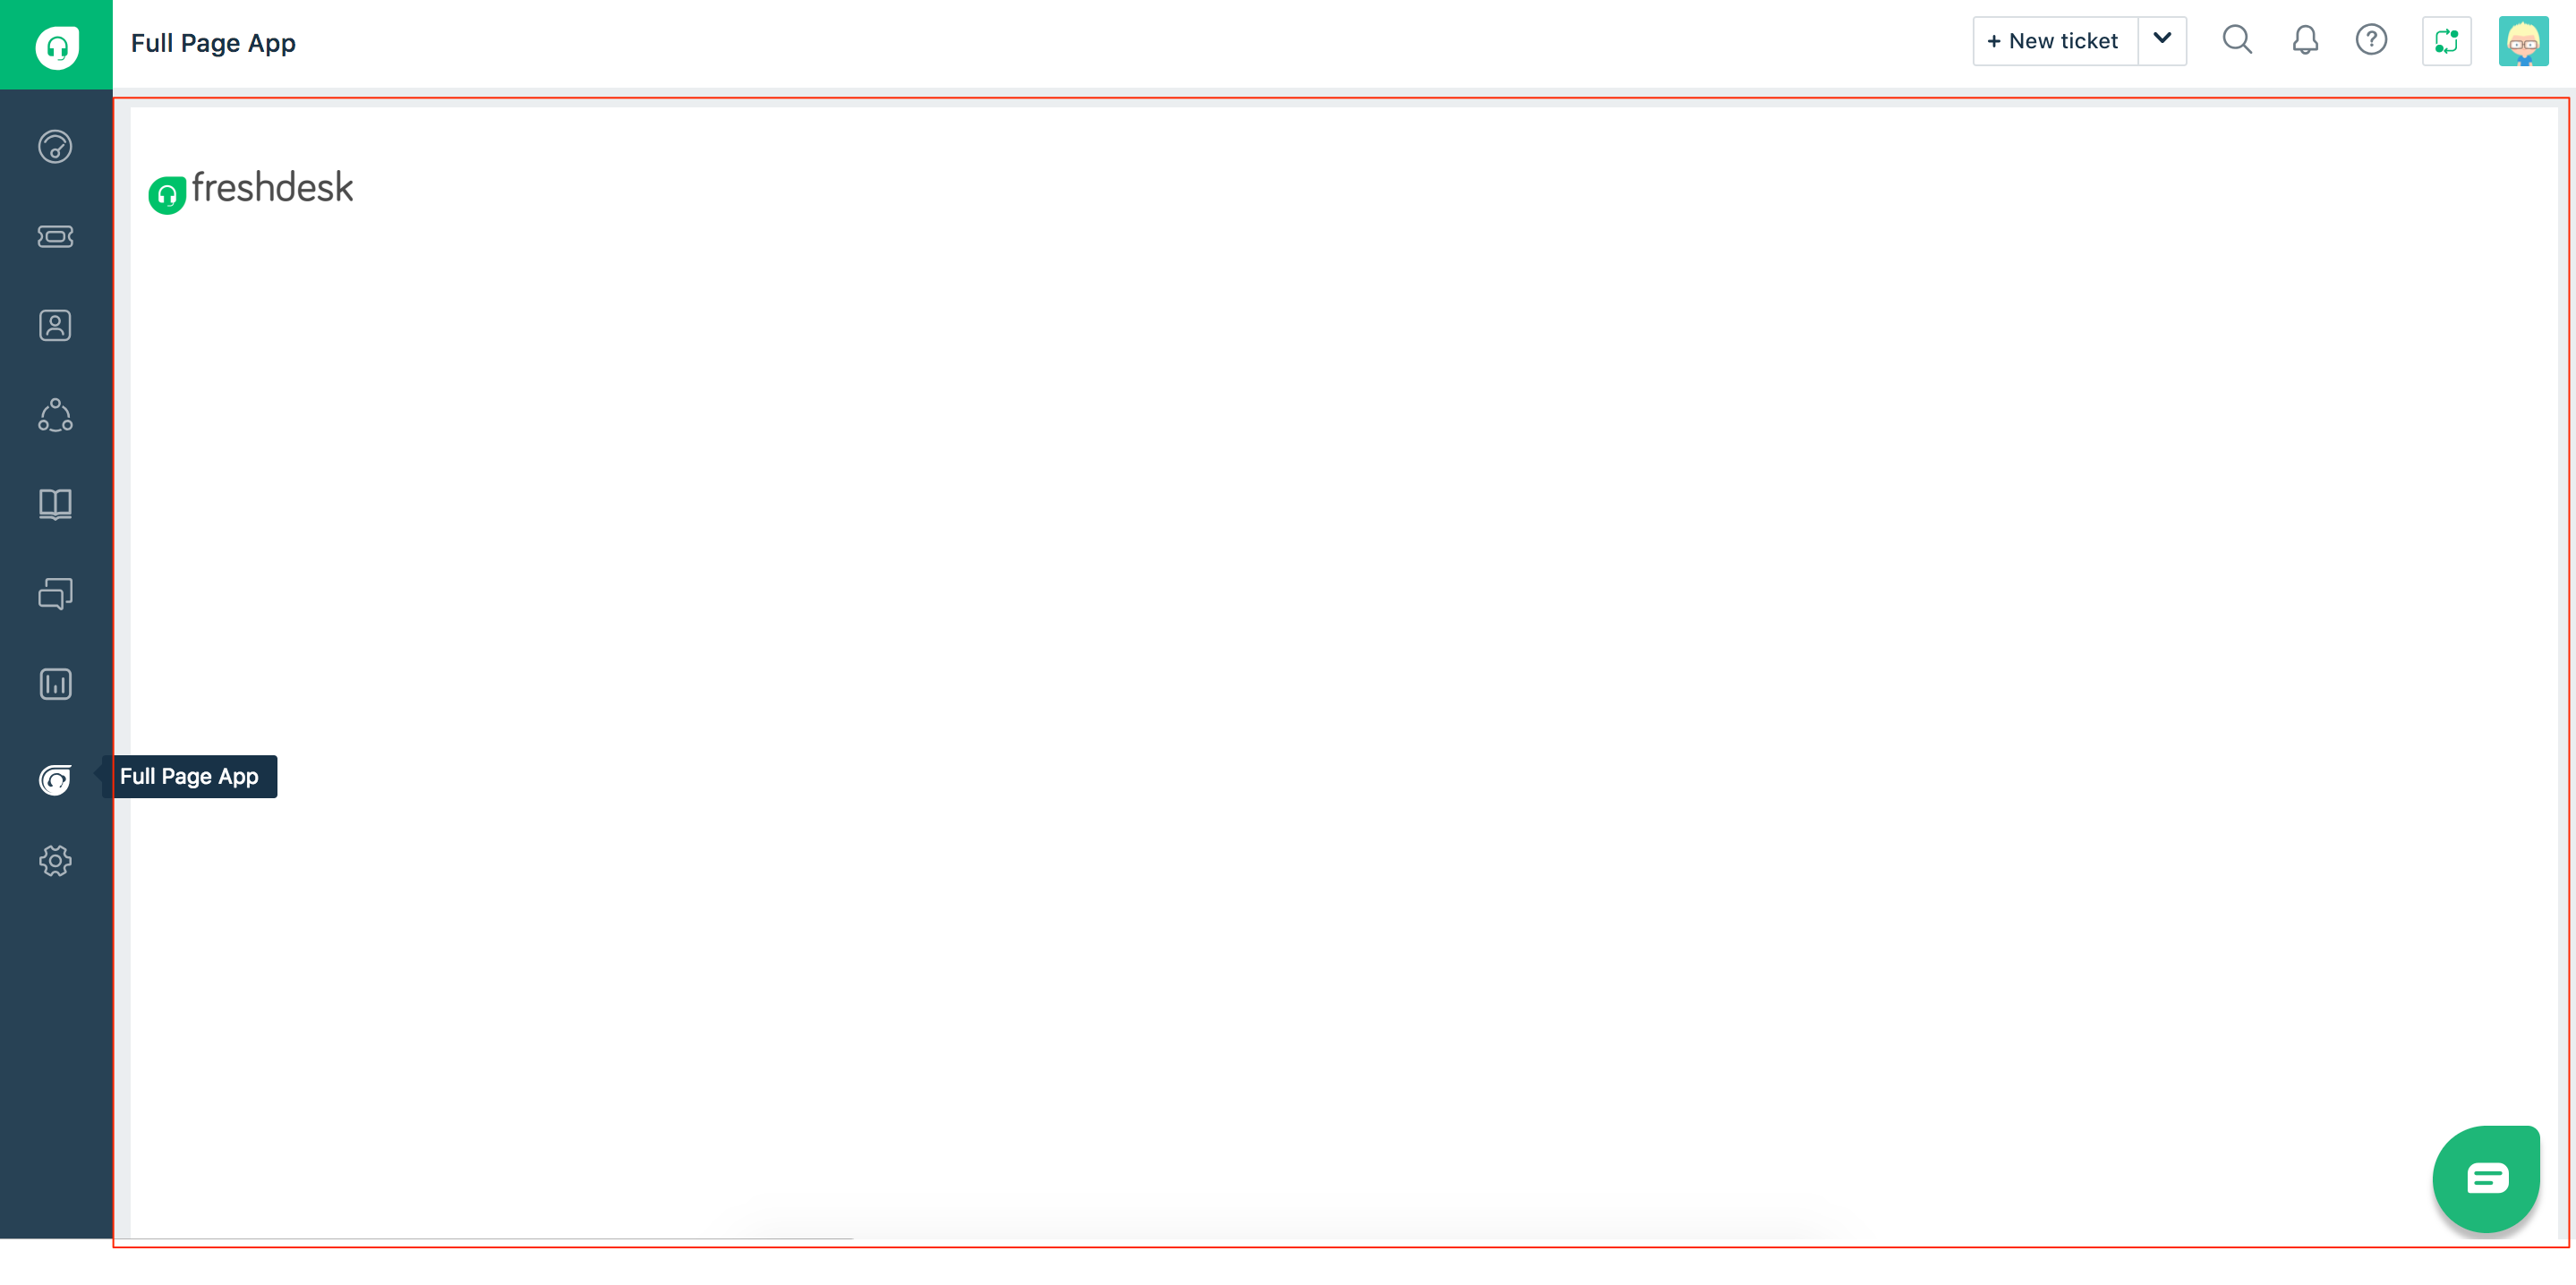Click the Knowledge Base icon
The height and width of the screenshot is (1285, 2576).
coord(55,505)
